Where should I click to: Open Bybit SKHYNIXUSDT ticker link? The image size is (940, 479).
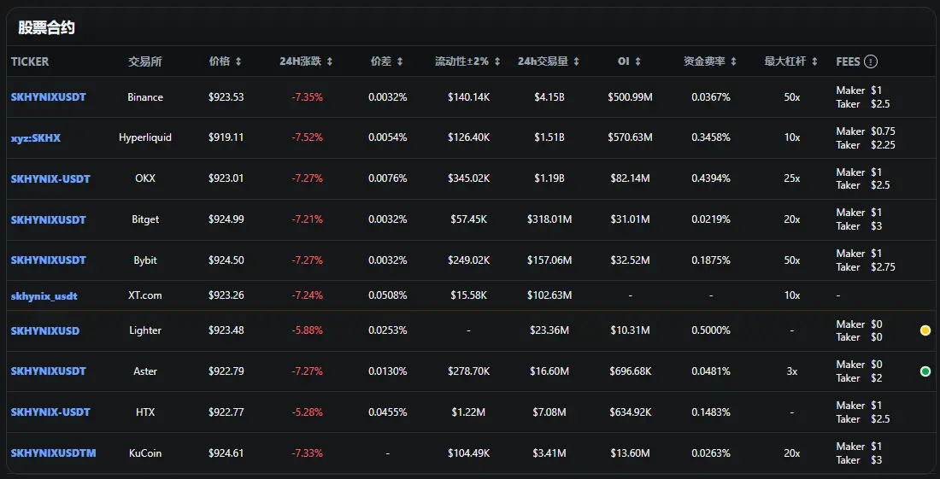coord(49,260)
